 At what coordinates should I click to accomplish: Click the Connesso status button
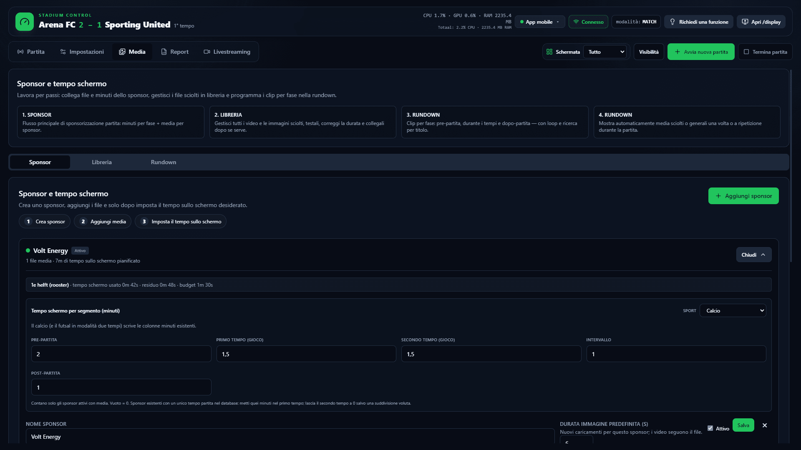tap(588, 22)
